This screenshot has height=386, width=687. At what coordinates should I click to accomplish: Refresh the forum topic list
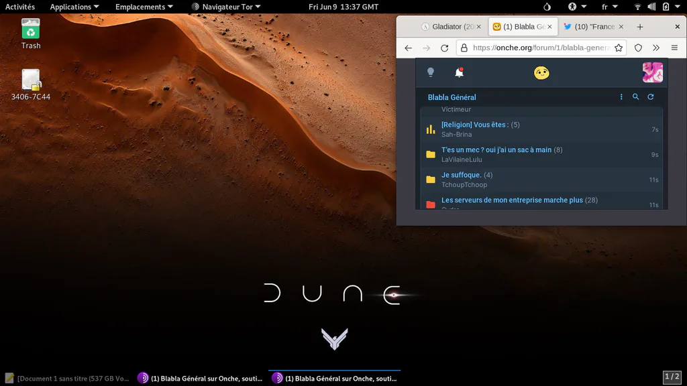(x=651, y=96)
